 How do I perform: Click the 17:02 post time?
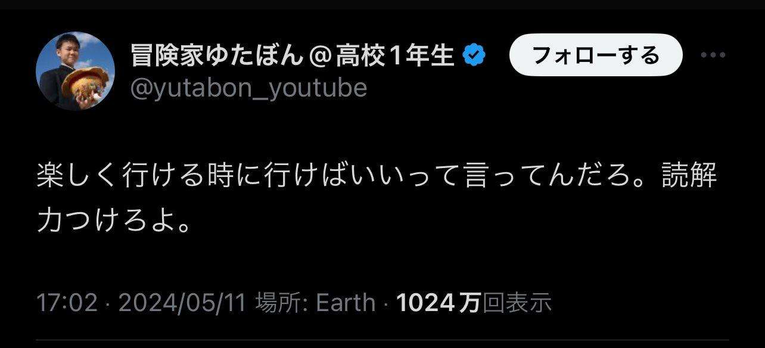(x=67, y=303)
